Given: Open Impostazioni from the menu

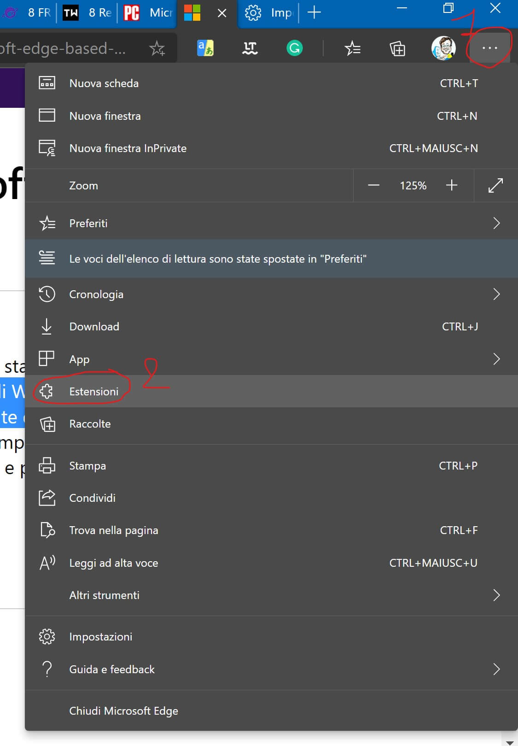Looking at the screenshot, I should tap(100, 637).
